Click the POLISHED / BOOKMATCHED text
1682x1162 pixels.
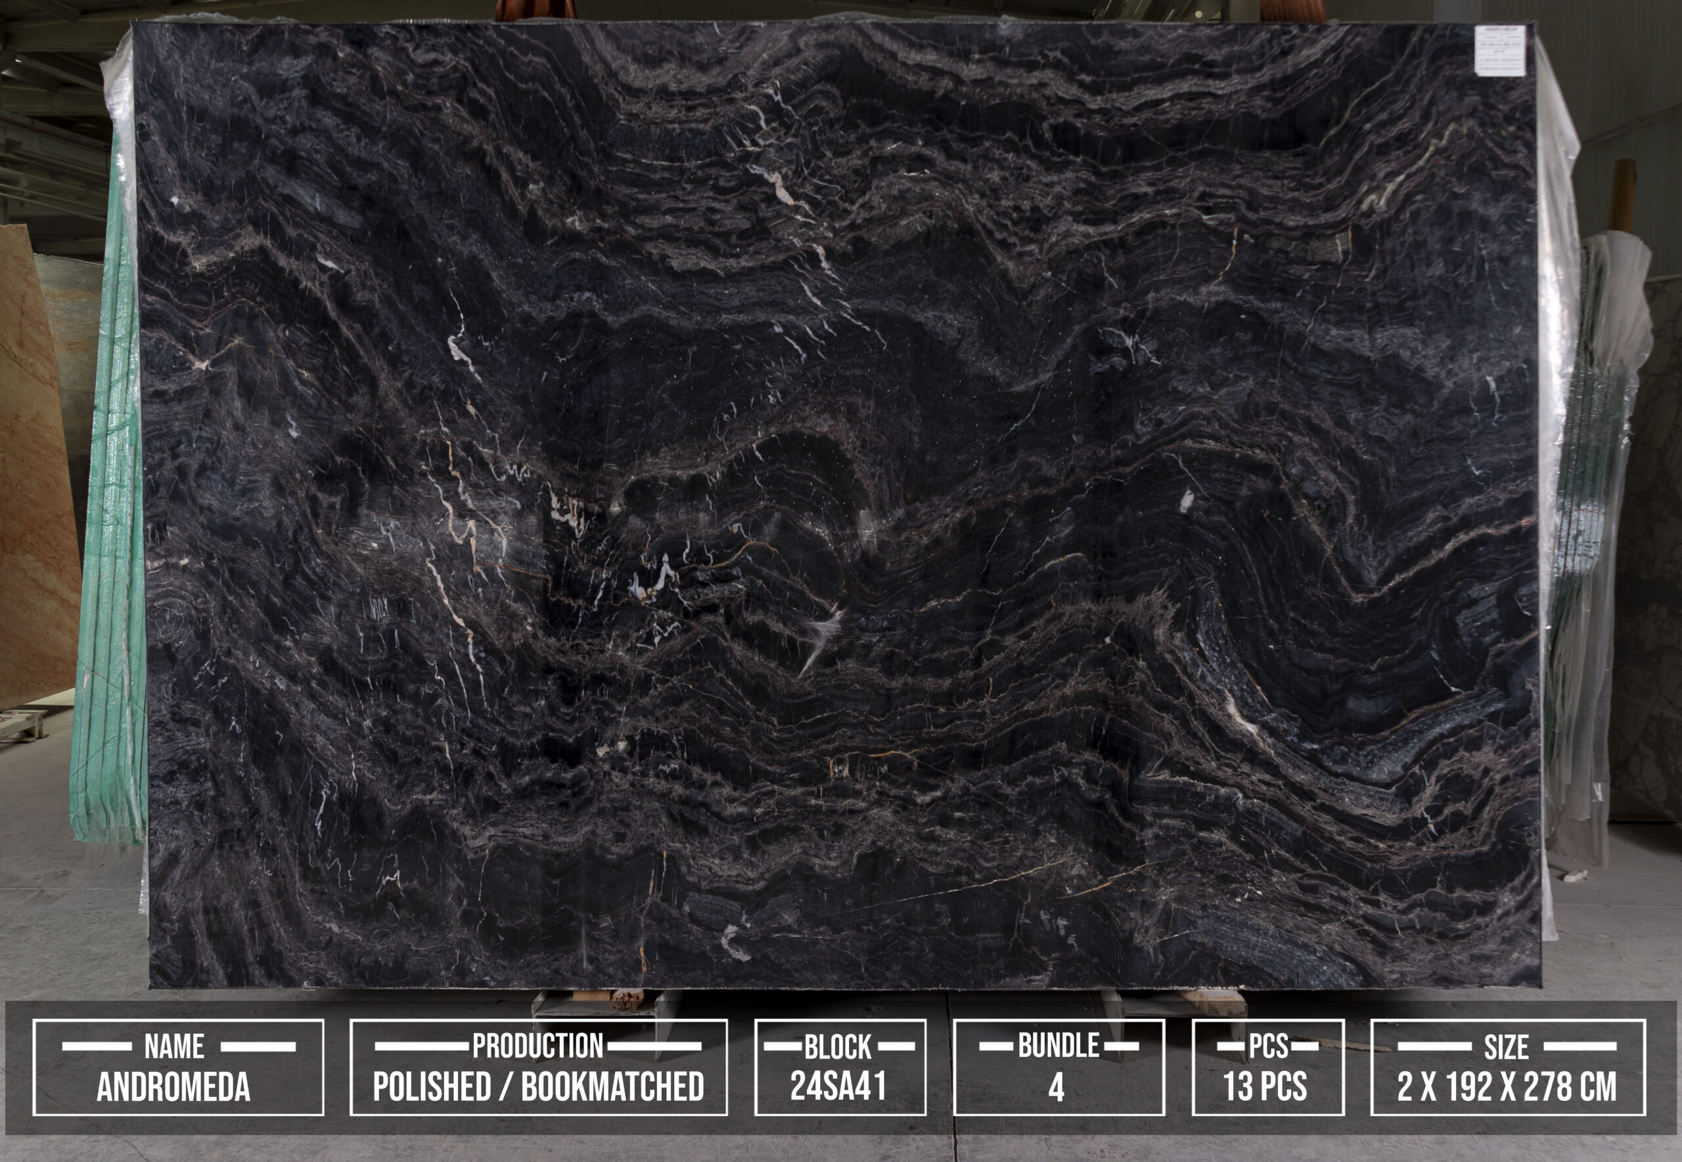click(x=538, y=1087)
